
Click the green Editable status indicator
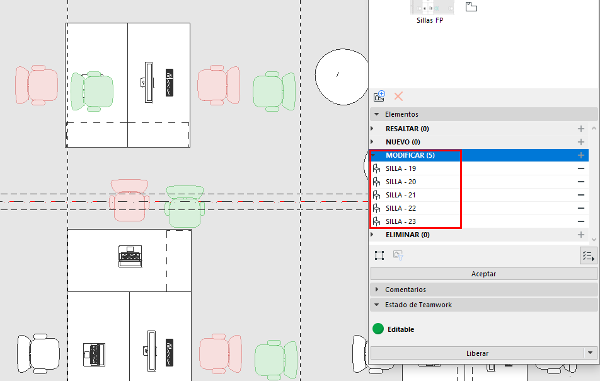(378, 329)
